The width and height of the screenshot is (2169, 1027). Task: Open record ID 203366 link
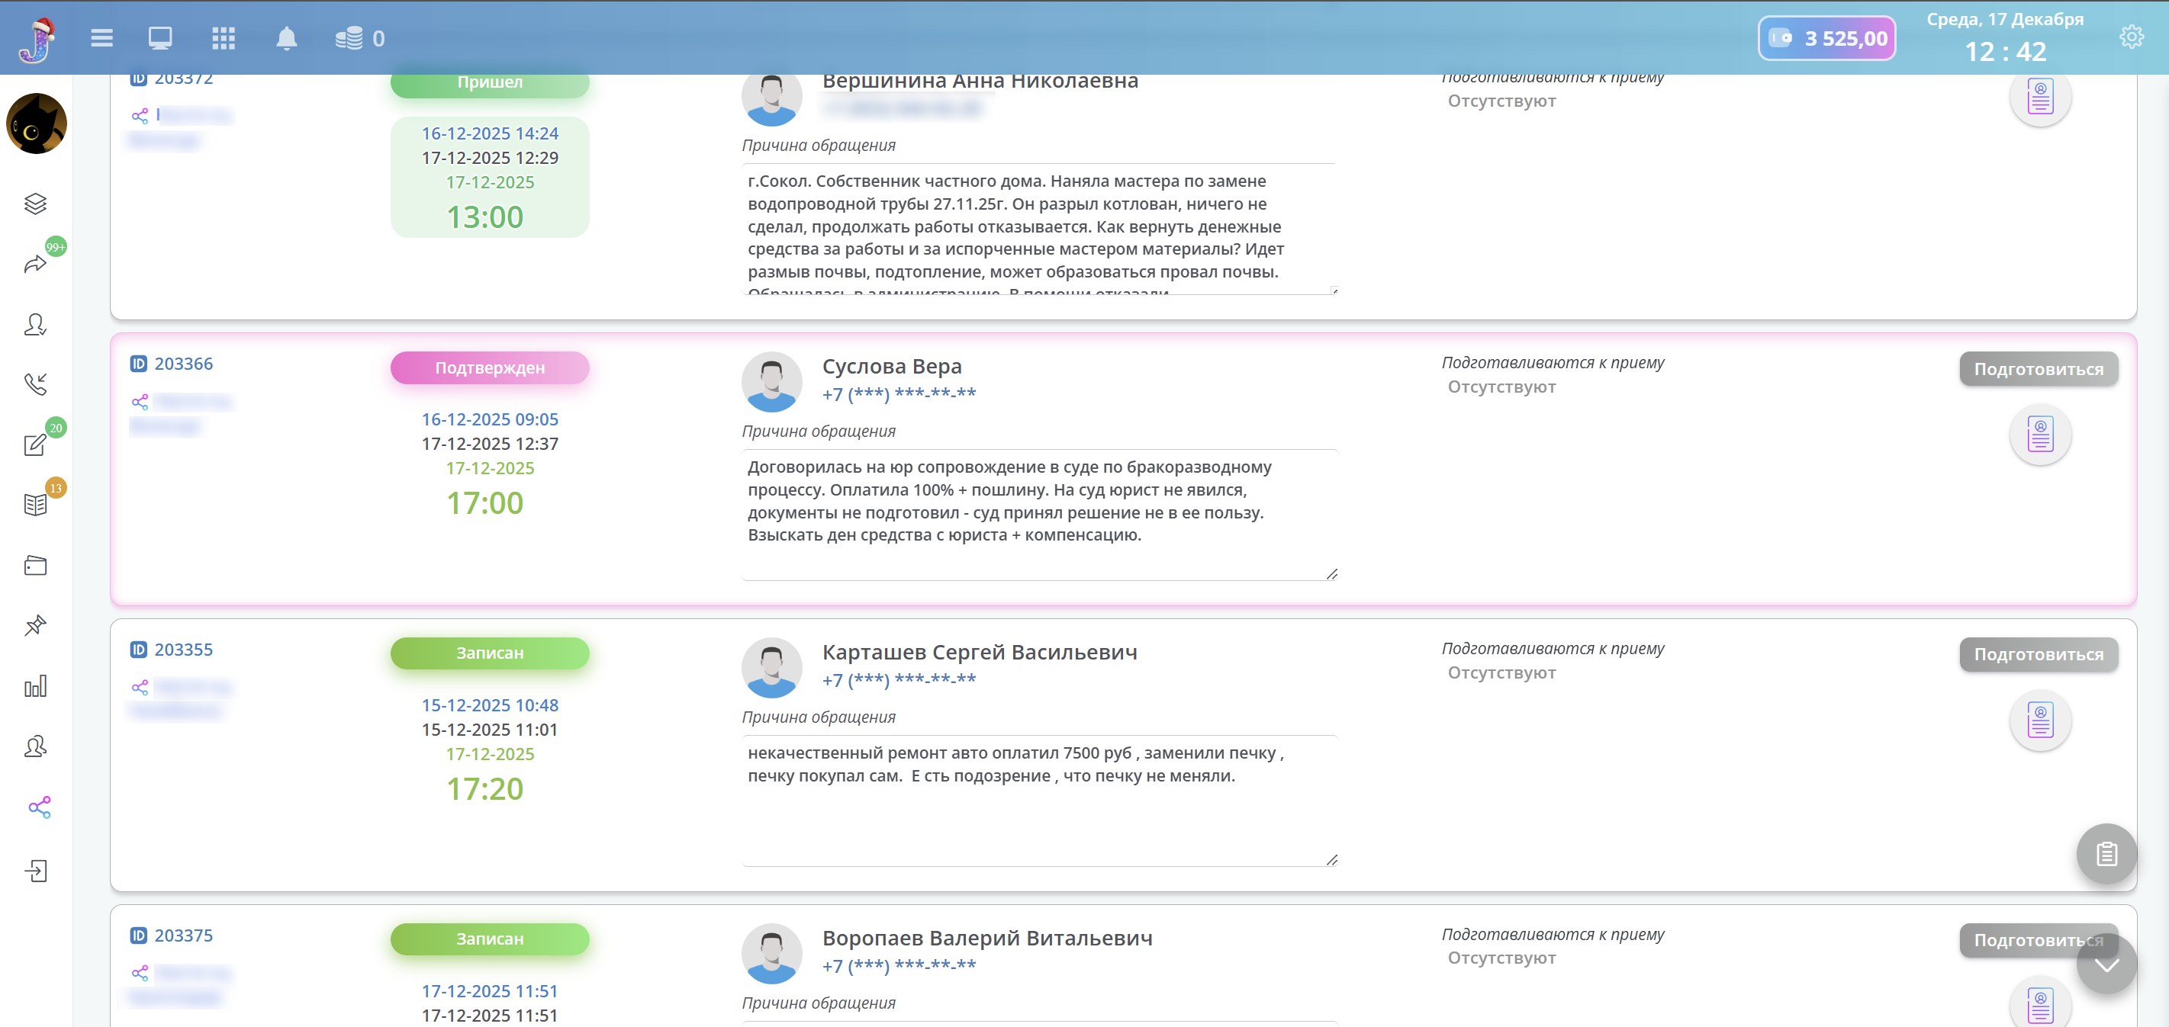pyautogui.click(x=182, y=364)
